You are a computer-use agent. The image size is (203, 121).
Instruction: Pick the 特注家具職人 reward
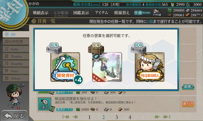point(150,67)
